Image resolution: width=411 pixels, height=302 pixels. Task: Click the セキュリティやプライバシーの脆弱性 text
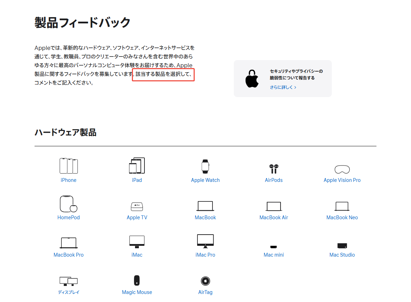(296, 74)
